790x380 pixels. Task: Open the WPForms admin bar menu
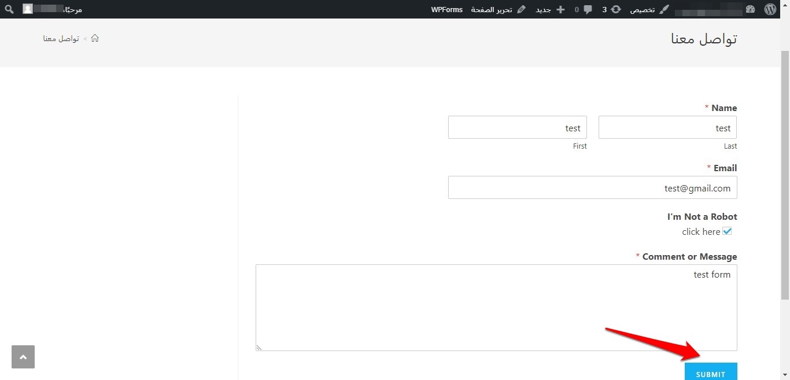[446, 9]
